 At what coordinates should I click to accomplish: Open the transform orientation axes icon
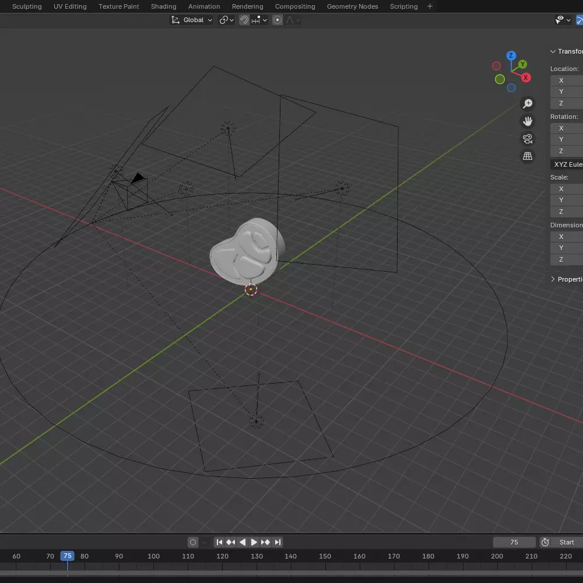pyautogui.click(x=175, y=20)
